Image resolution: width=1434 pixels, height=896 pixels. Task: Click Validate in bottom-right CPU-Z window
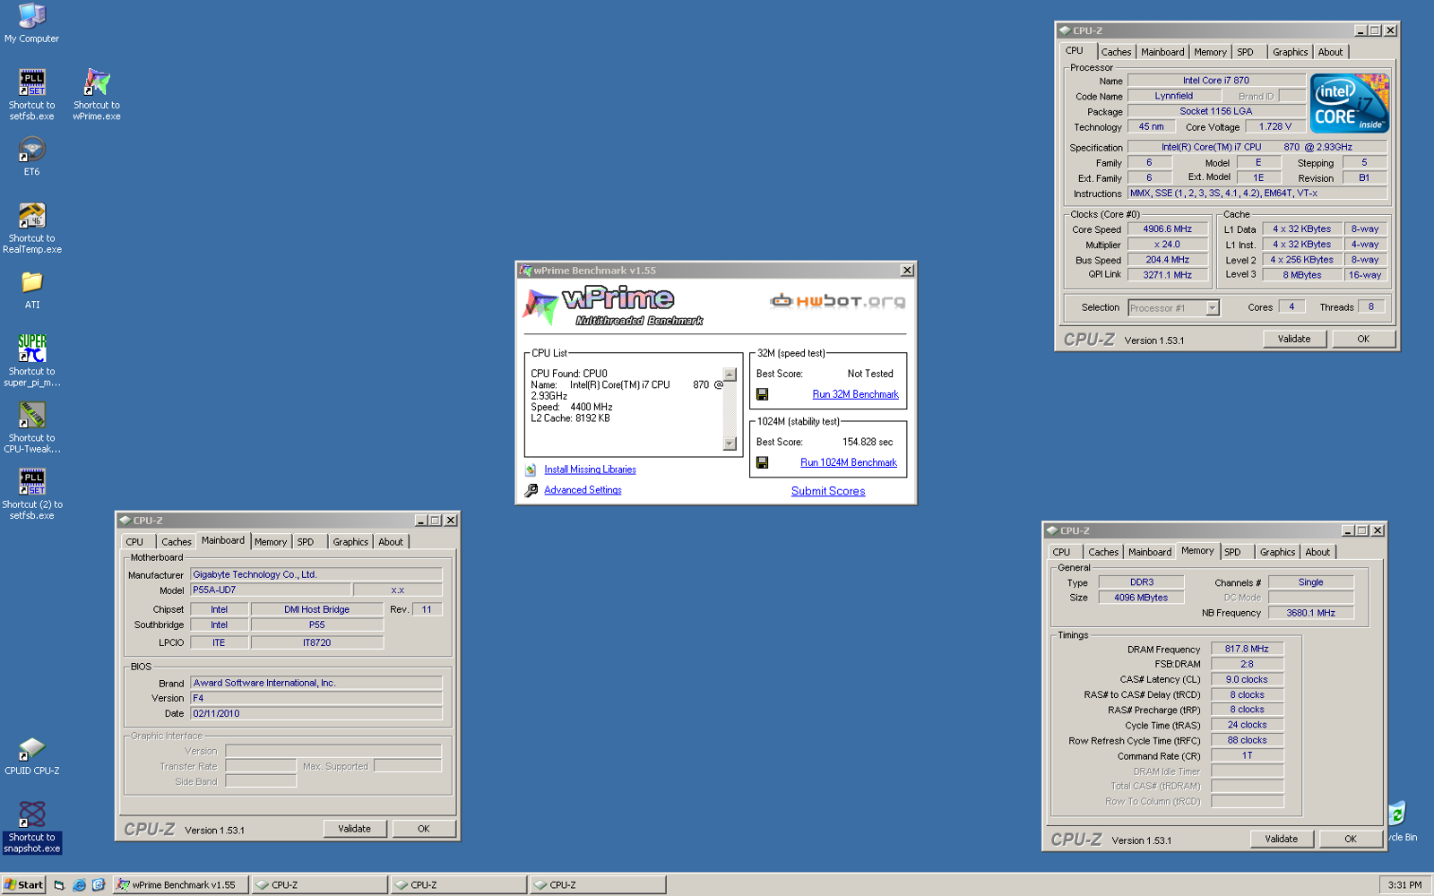(1282, 840)
